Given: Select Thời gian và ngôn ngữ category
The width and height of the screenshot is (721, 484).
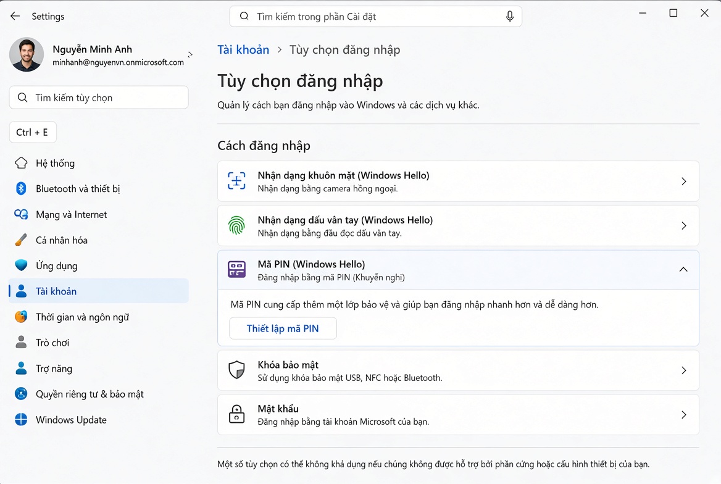Looking at the screenshot, I should 99,317.
